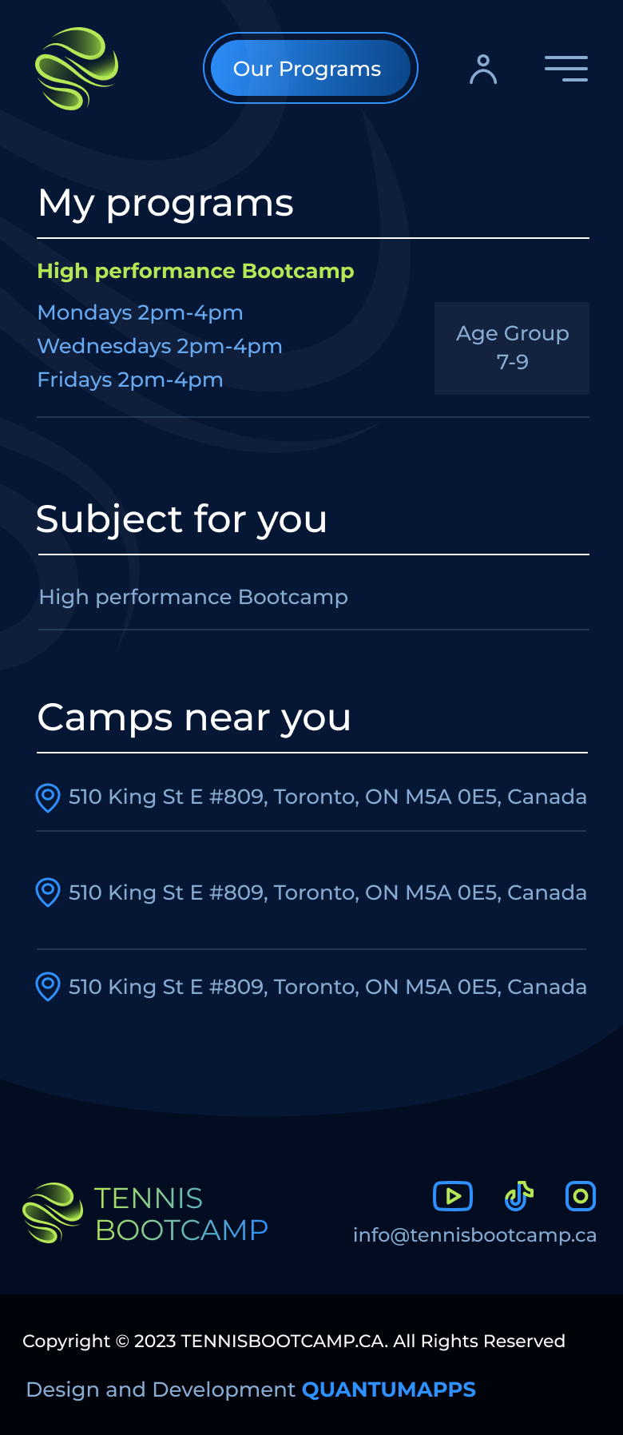Open the Instagram social icon
Image resolution: width=623 pixels, height=1435 pixels.
(x=581, y=1196)
